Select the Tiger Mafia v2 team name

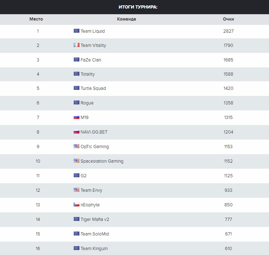(95, 219)
